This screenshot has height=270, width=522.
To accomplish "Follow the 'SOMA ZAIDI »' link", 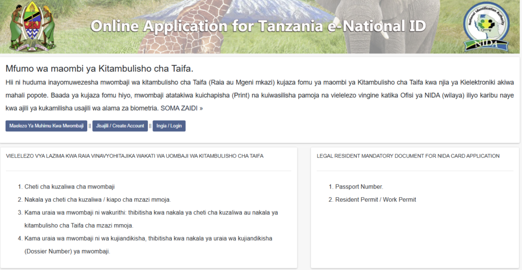I will 181,109.
